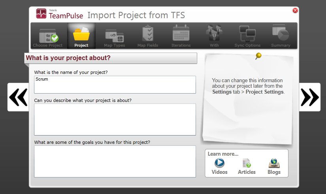Open Blogs in Learn more panel
Image resolution: width=326 pixels, height=194 pixels.
click(274, 166)
